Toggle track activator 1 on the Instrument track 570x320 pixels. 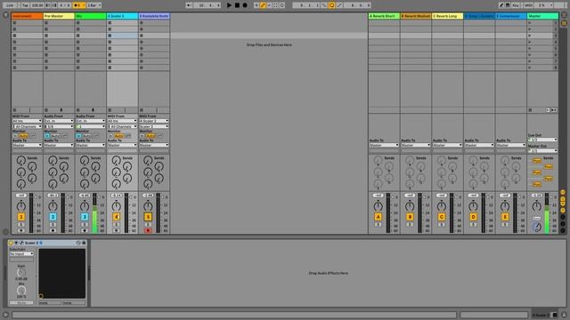pos(21,217)
